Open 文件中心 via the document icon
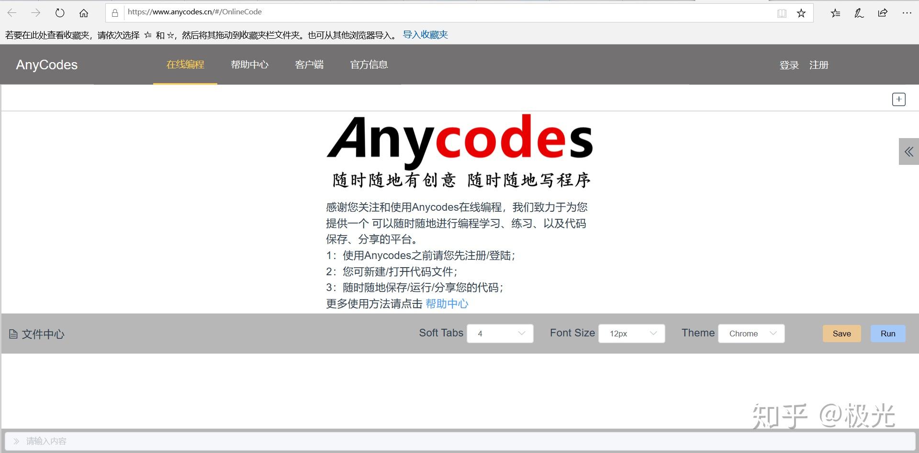The height and width of the screenshot is (453, 919). tap(13, 334)
